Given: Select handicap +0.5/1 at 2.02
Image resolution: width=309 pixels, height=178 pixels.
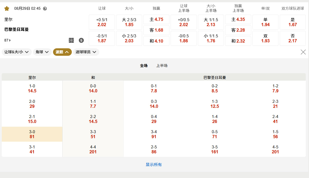Looking at the screenshot, I should coord(102,22).
